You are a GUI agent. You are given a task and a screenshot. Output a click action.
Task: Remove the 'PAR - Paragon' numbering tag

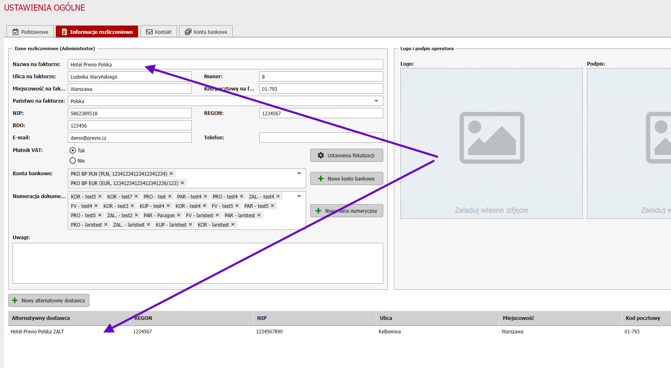click(179, 215)
